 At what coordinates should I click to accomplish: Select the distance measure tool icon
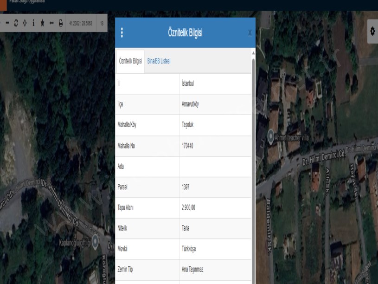[x=52, y=23]
